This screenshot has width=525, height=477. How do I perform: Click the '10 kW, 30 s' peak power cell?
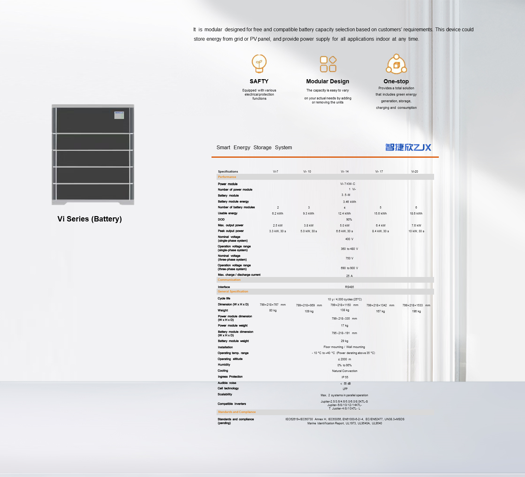tap(416, 231)
